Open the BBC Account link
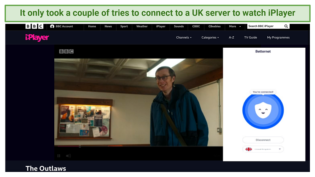The height and width of the screenshot is (177, 315). click(x=61, y=26)
